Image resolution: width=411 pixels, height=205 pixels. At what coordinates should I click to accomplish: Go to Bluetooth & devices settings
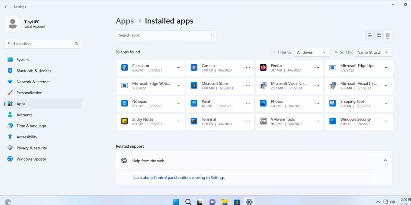(43, 71)
